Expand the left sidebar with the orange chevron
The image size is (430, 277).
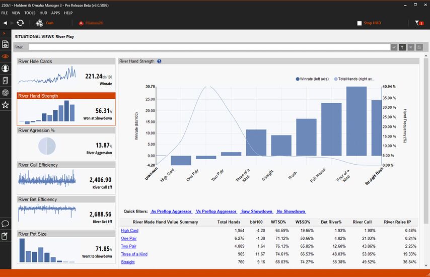pos(4,33)
